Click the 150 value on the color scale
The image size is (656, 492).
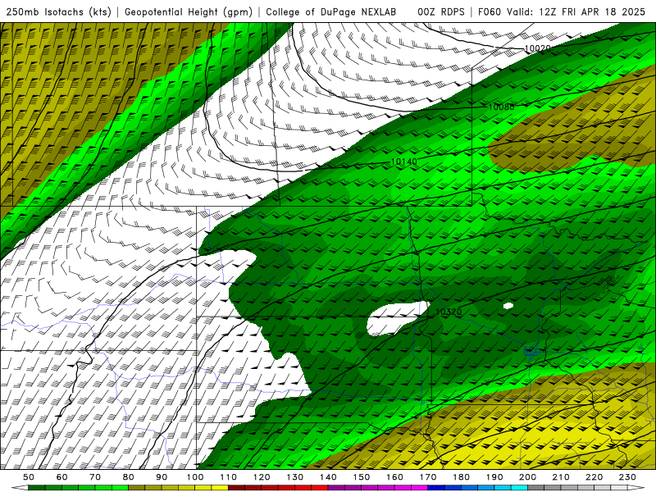pos(362,477)
